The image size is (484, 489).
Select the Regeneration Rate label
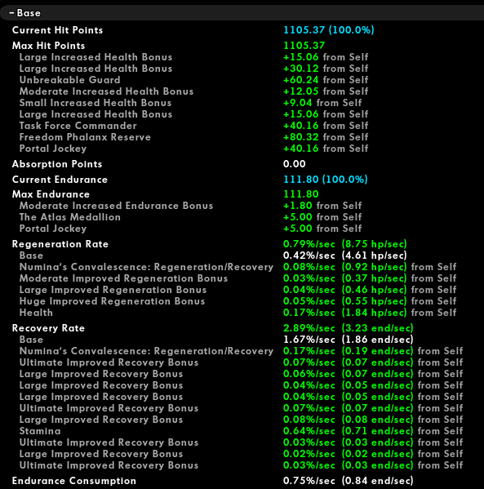(60, 244)
